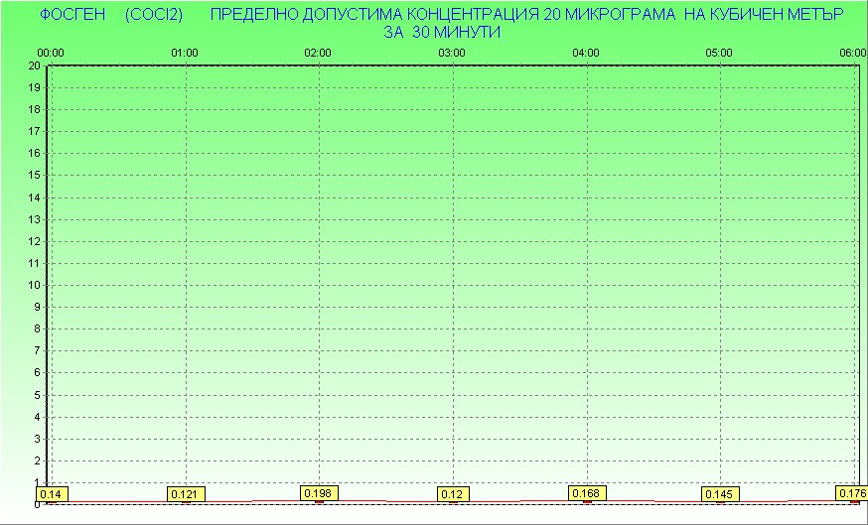The height and width of the screenshot is (525, 868).
Task: Select the 0.121 value marker
Action: tap(185, 494)
